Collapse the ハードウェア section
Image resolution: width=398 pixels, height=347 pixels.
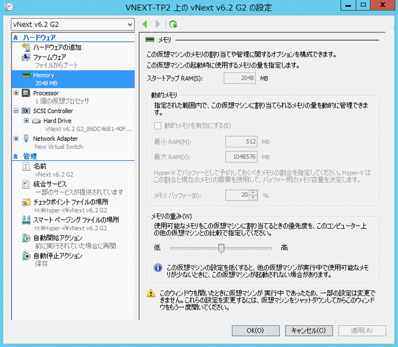point(15,38)
